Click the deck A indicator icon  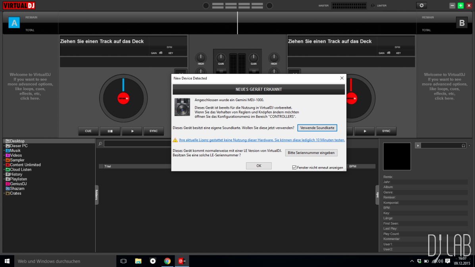click(x=14, y=23)
